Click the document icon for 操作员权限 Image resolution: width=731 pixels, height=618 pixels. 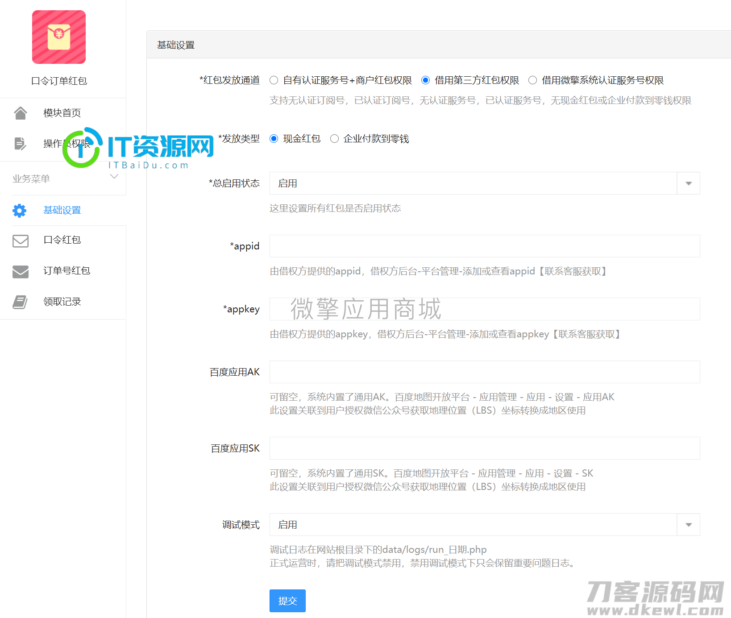click(x=21, y=143)
